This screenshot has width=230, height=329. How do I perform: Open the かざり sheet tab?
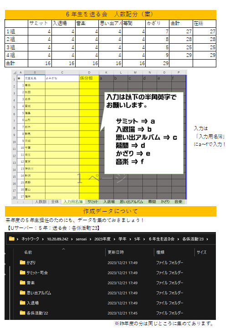[165, 202]
